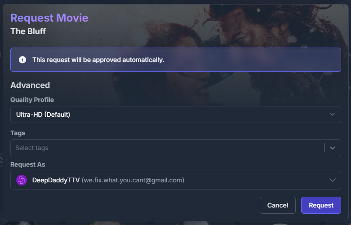This screenshot has width=351, height=225.
Task: Expand the Quality Profile chevron arrow
Action: coord(332,115)
